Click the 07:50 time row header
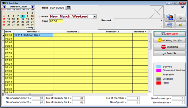Screen dimensions: 188x108 9,71
